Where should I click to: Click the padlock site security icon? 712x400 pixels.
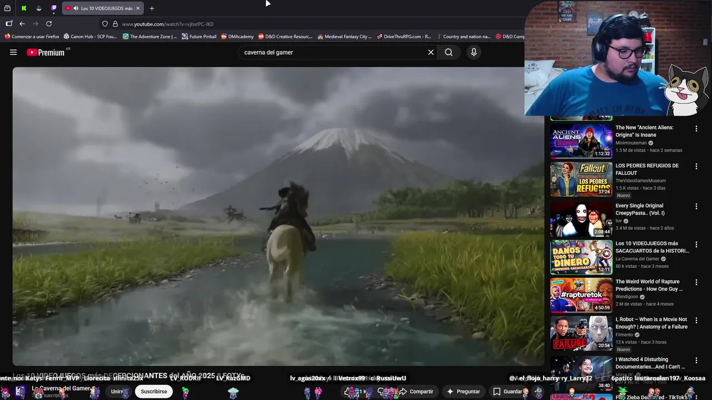[x=115, y=24]
